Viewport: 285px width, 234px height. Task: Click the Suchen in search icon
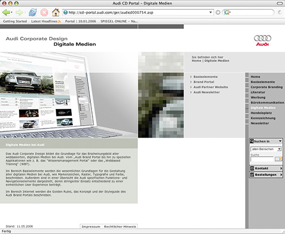point(252,141)
